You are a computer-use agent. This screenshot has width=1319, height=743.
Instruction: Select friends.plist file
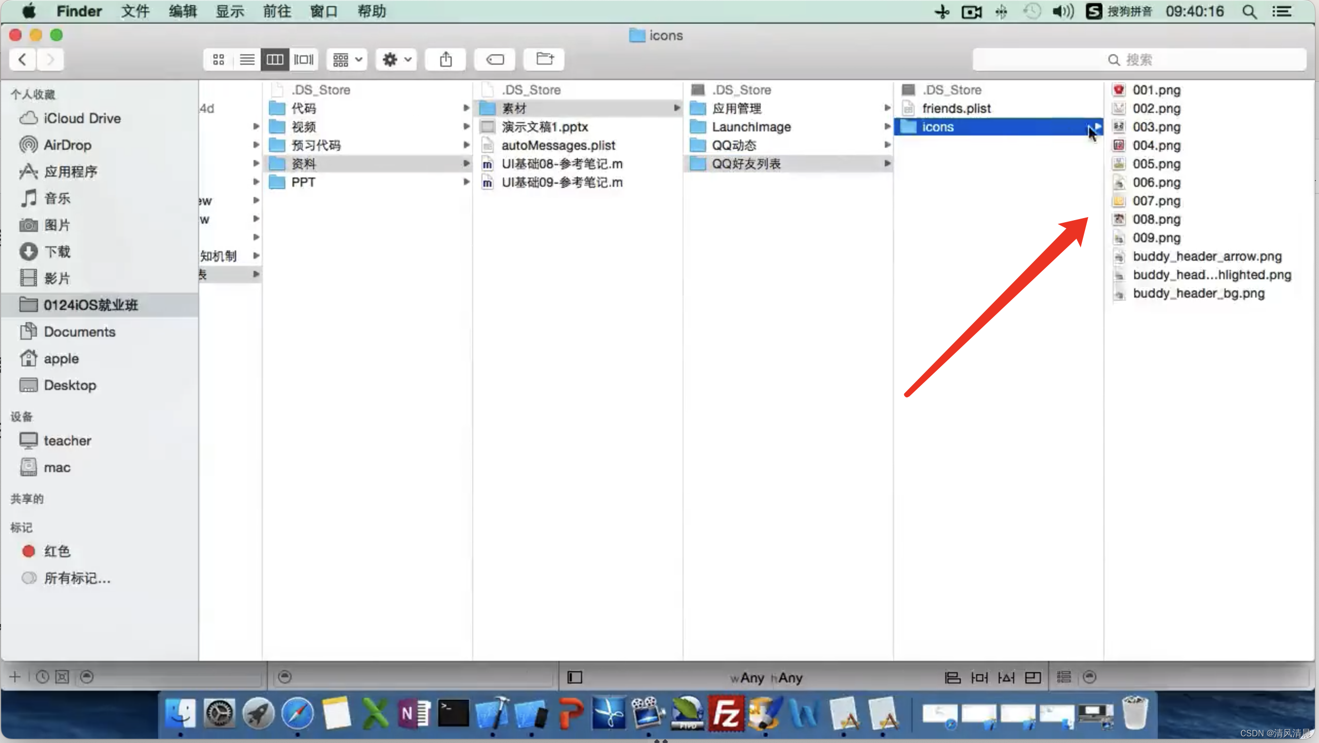point(999,108)
